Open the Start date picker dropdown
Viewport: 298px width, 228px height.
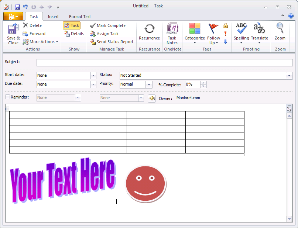(93, 76)
